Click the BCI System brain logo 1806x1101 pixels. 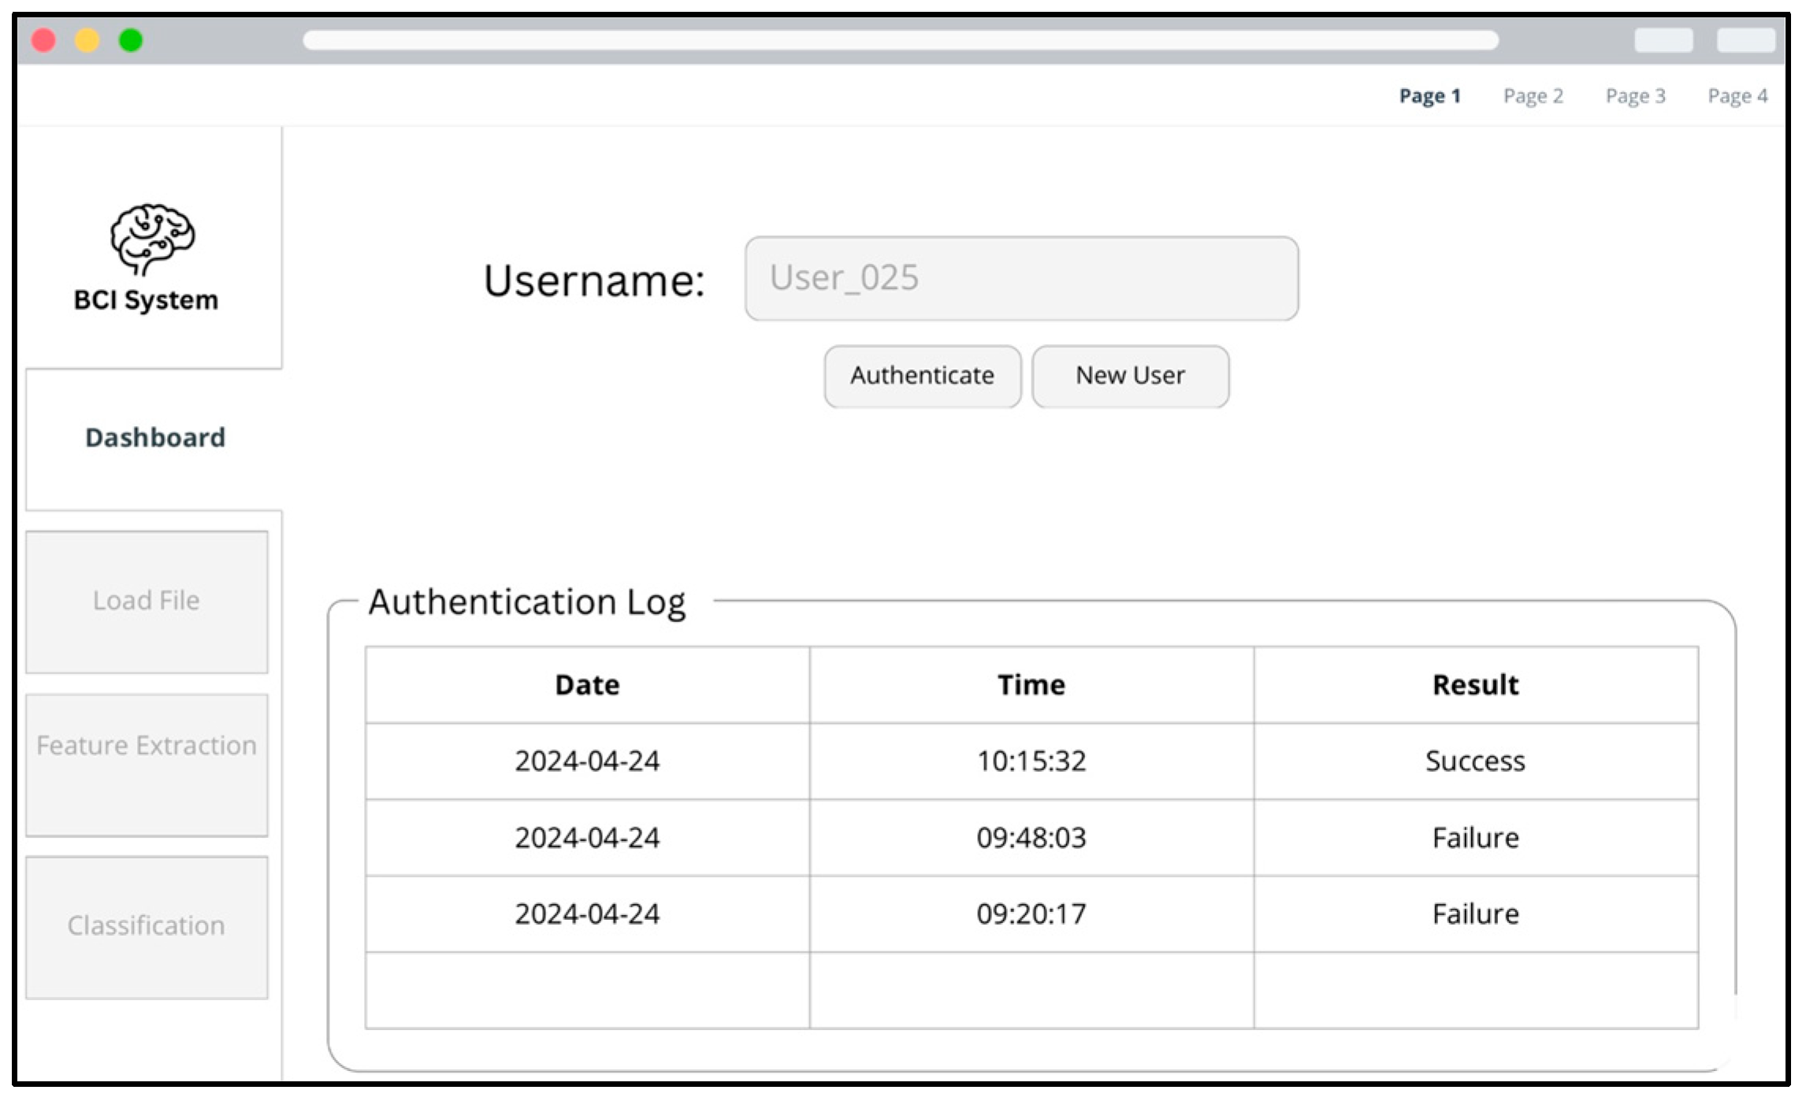click(152, 239)
